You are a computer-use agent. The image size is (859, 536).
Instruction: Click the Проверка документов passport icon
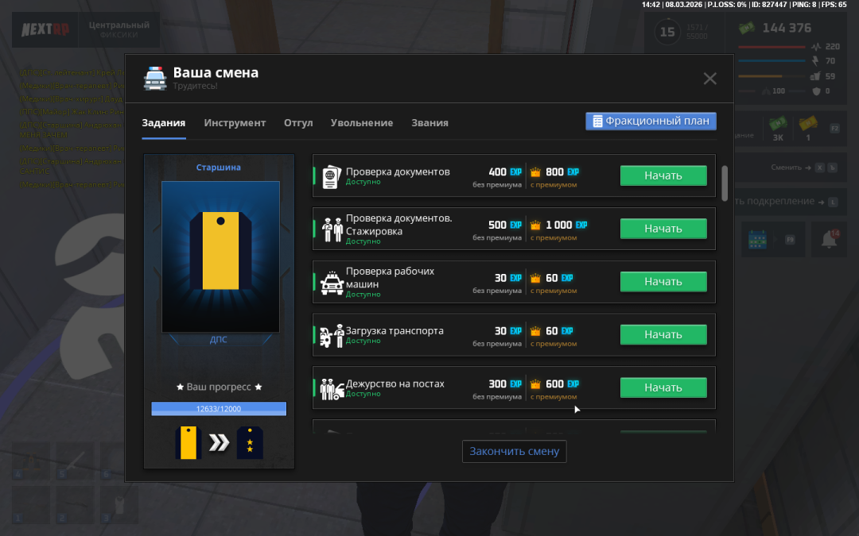coord(331,175)
